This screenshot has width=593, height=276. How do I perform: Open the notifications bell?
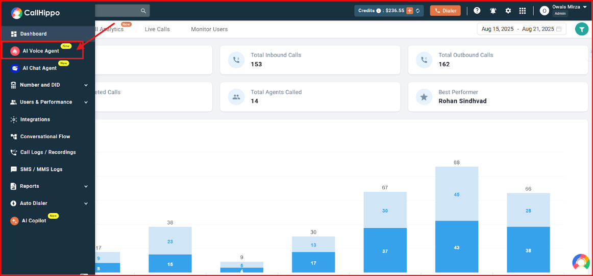tap(493, 11)
